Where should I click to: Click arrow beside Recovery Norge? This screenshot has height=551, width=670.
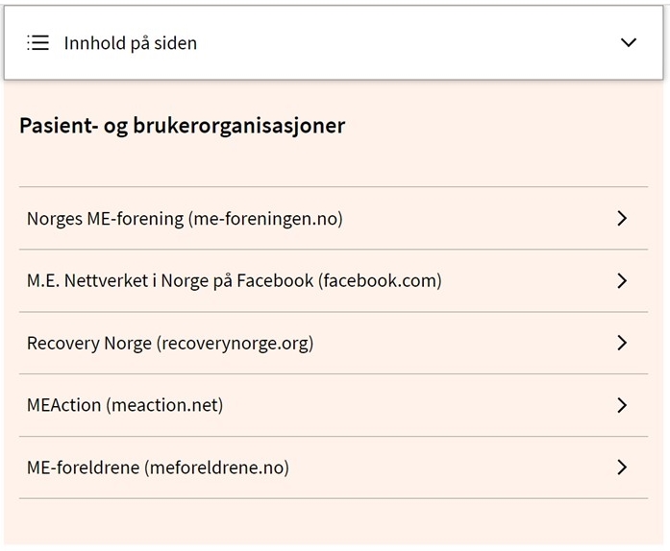tap(622, 343)
